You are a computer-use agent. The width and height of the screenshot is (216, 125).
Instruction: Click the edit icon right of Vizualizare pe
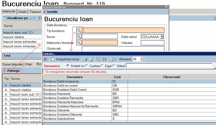pos(39,18)
